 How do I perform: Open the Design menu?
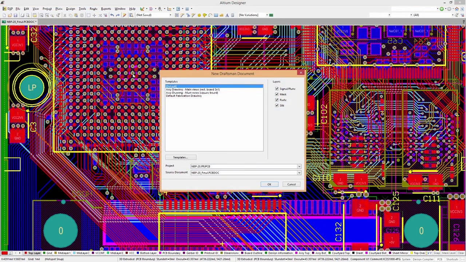coord(70,9)
